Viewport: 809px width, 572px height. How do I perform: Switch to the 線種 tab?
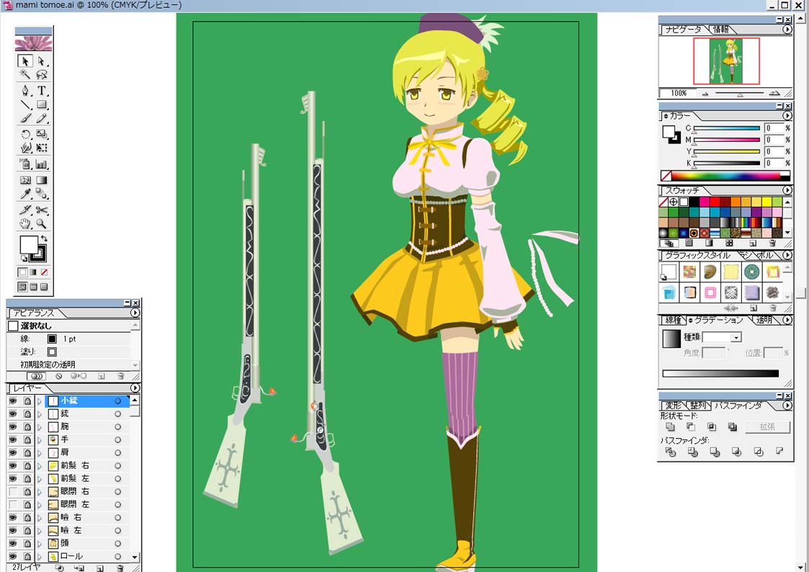(x=673, y=320)
